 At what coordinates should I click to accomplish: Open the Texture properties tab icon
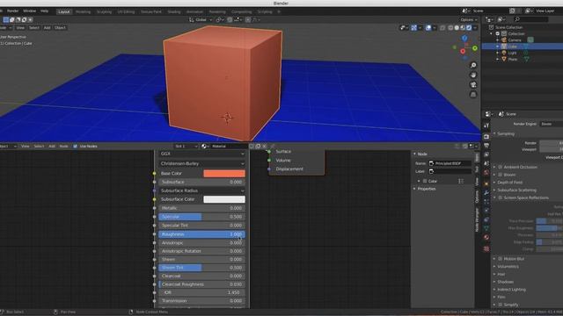[x=486, y=248]
